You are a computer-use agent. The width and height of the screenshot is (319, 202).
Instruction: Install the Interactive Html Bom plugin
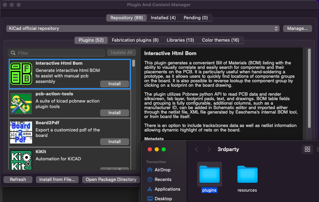click(x=115, y=84)
